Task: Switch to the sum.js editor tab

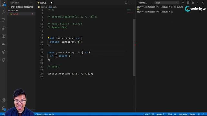Action: coord(45,3)
